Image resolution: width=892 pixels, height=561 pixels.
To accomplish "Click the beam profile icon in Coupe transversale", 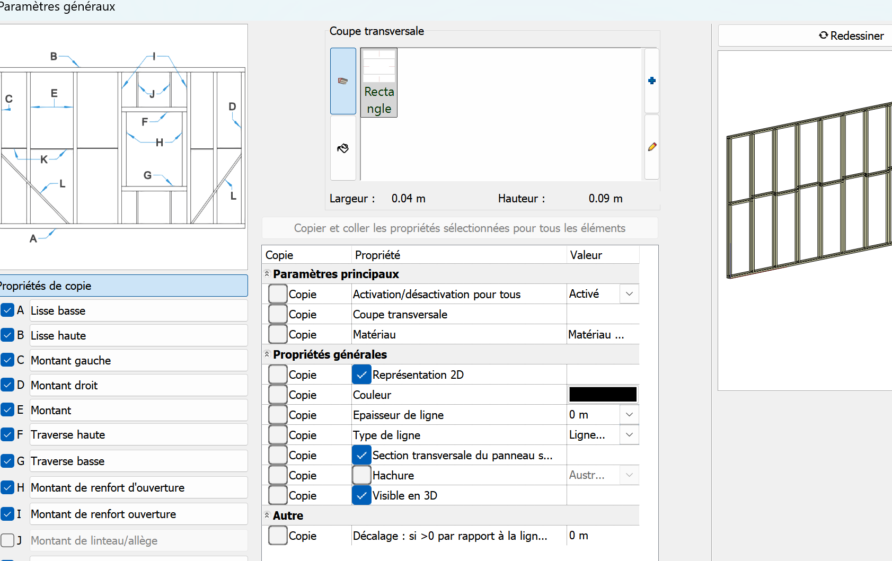I will click(343, 81).
